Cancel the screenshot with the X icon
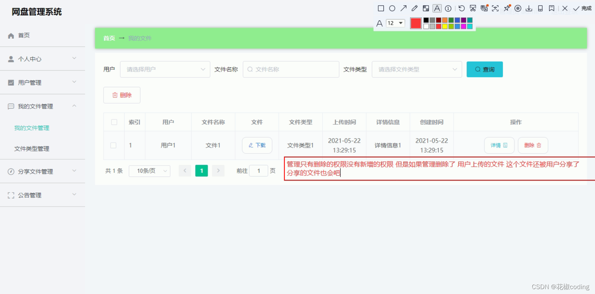 click(x=565, y=8)
